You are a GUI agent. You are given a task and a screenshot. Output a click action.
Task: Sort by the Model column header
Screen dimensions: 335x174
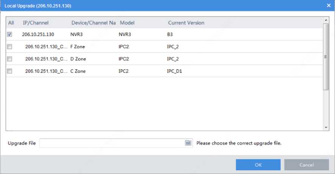coord(127,23)
